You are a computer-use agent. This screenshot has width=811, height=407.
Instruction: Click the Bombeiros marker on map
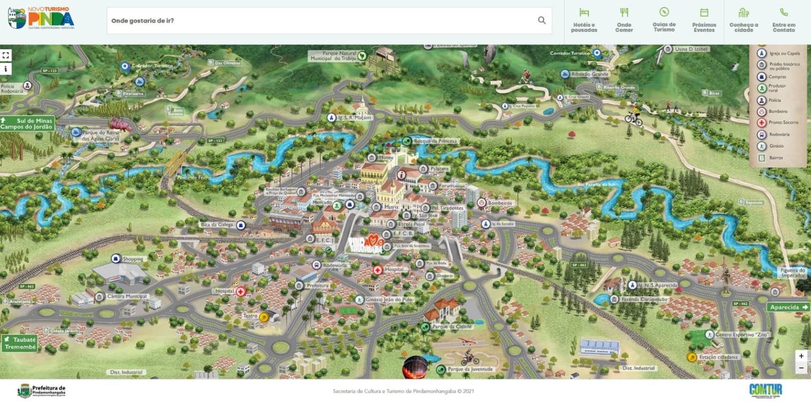[481, 203]
